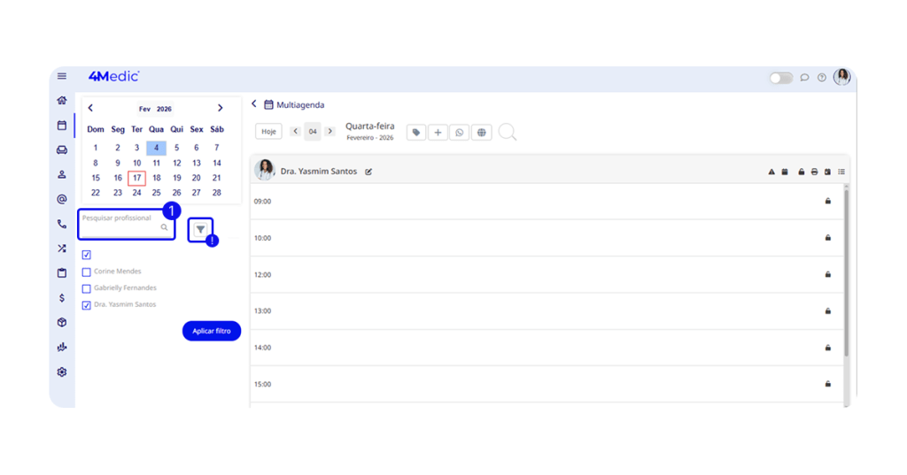
Task: Click the warning triangle icon in doctor header
Action: point(771,172)
